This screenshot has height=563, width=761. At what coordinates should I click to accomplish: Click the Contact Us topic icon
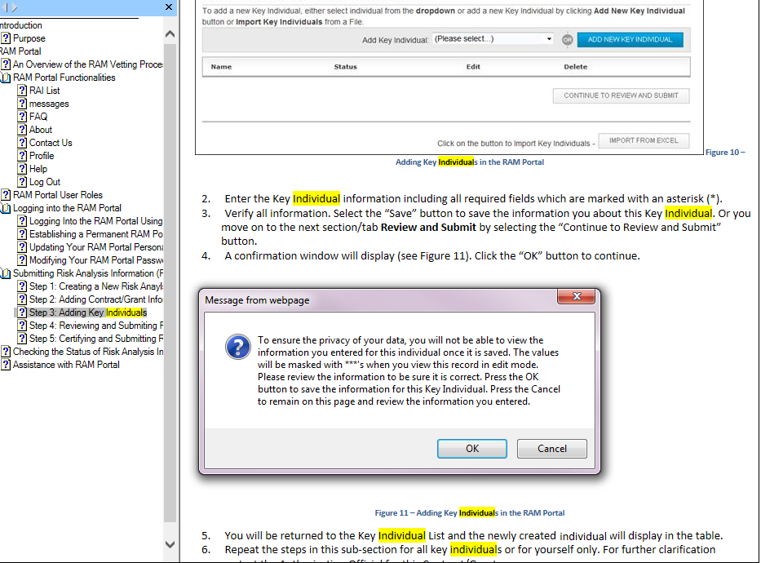pyautogui.click(x=22, y=143)
